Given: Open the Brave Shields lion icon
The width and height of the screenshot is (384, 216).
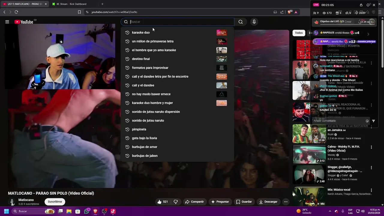Looking at the screenshot, I should [289, 12].
